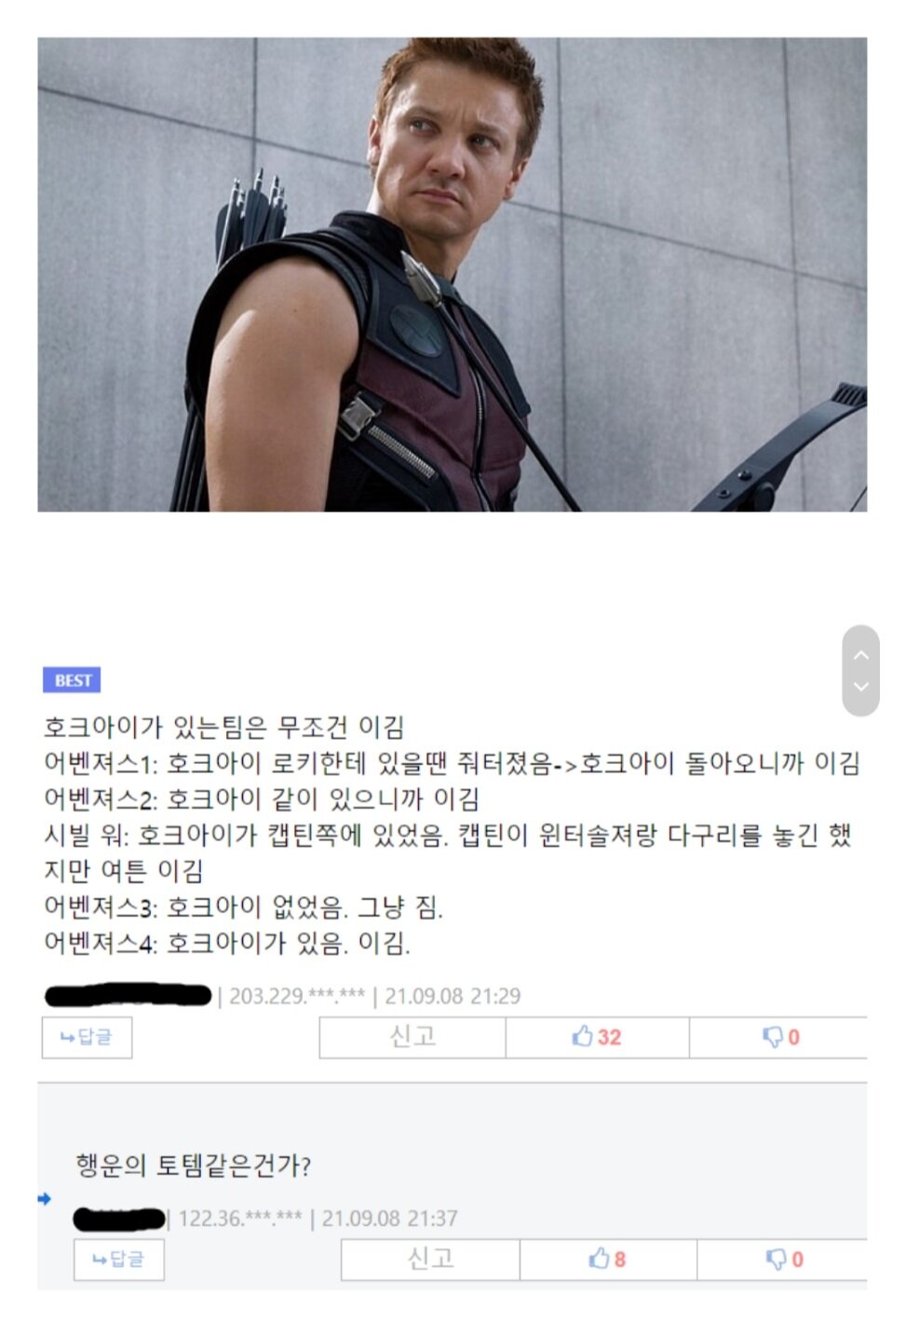905x1322 pixels.
Task: Click the 21.09.08 21:37 timestamp
Action: [389, 1219]
